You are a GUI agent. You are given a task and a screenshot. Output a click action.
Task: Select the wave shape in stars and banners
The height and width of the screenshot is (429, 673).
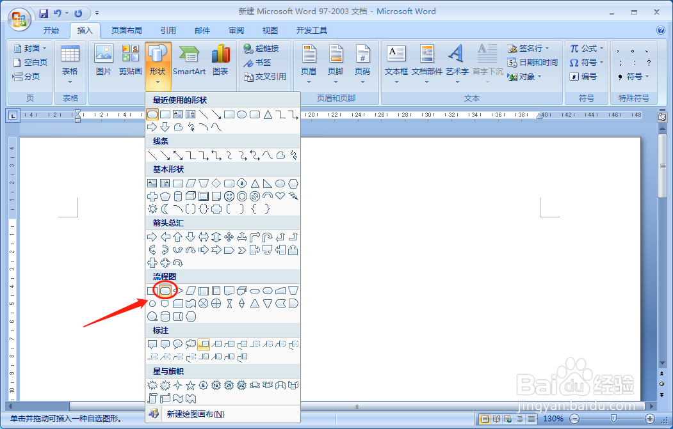(178, 398)
